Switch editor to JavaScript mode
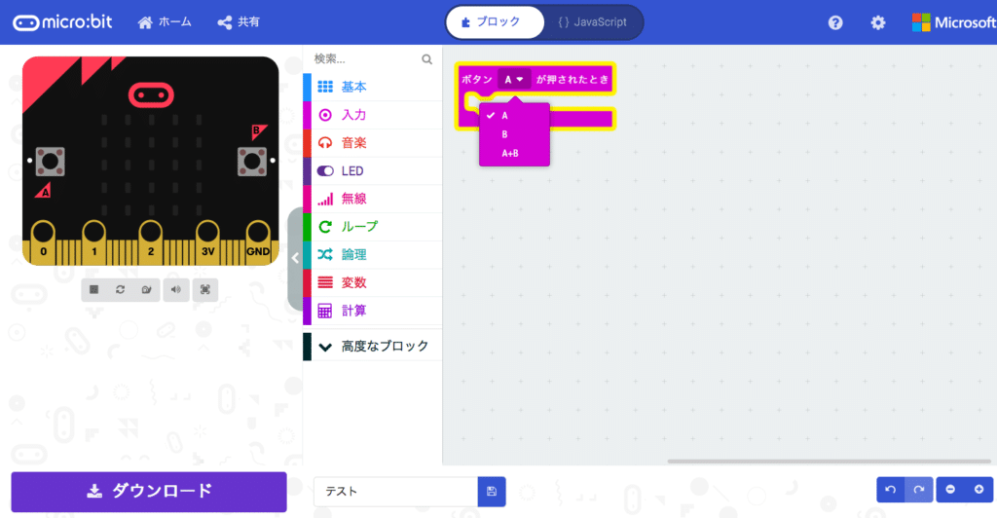This screenshot has width=997, height=518. pos(593,22)
